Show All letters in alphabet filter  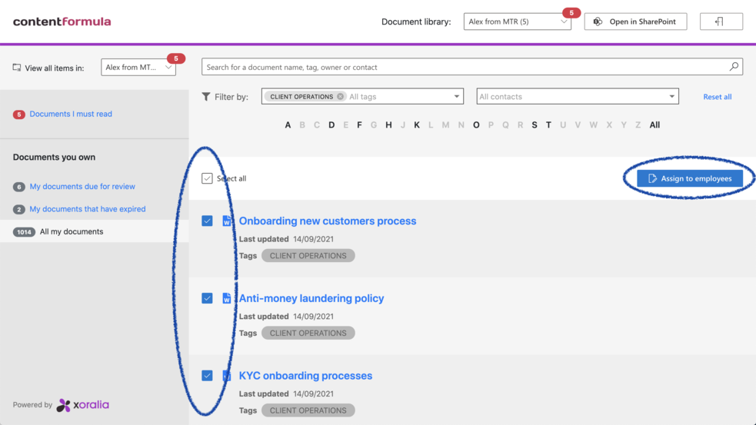pos(654,125)
